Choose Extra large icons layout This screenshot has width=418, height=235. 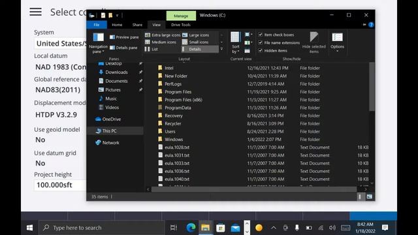click(x=163, y=35)
